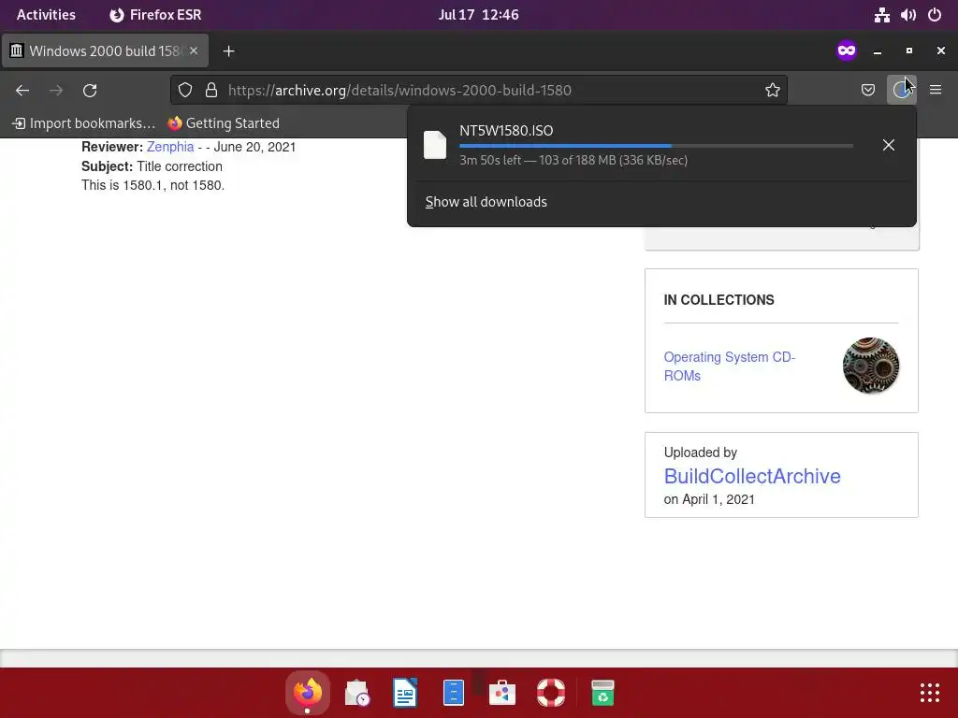Open the Trash icon in the dock
958x718 pixels.
click(602, 693)
